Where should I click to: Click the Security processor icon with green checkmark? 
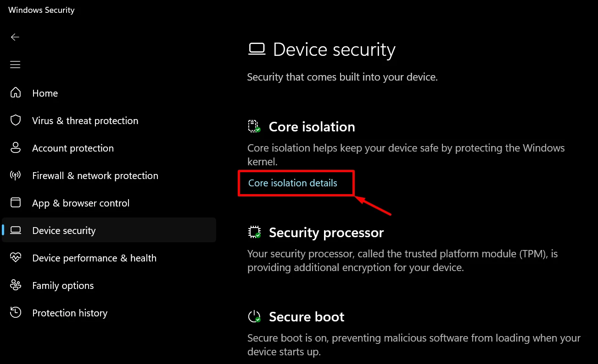(x=254, y=232)
